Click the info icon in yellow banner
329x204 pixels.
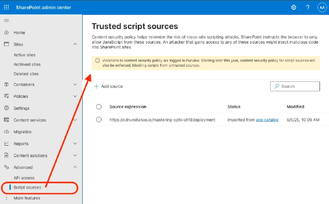(97, 60)
